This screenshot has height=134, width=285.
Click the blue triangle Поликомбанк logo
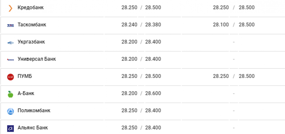10,111
